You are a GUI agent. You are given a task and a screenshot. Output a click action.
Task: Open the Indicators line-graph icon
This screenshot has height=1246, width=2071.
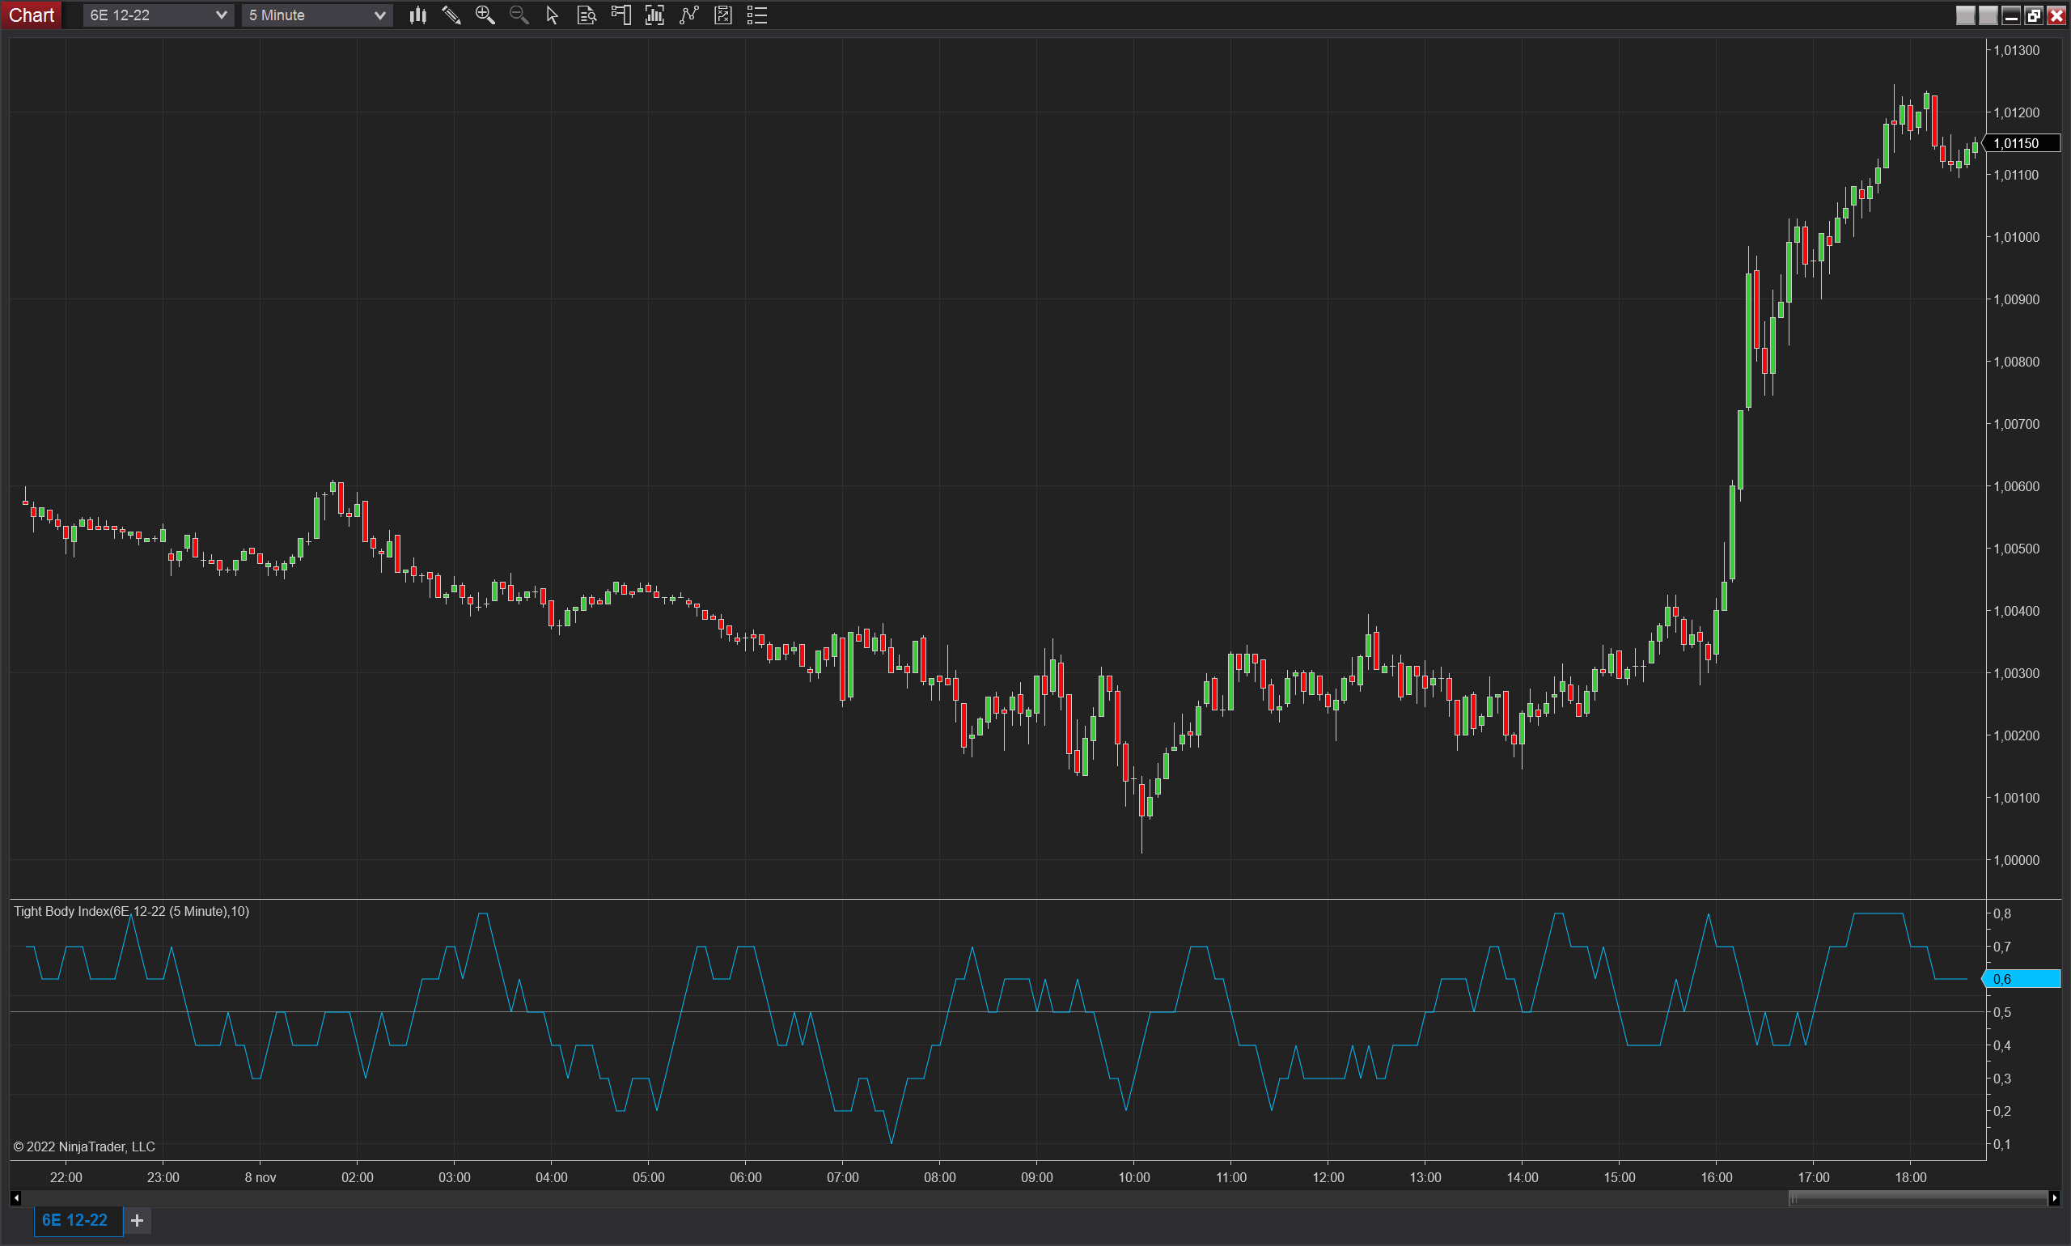tap(689, 15)
